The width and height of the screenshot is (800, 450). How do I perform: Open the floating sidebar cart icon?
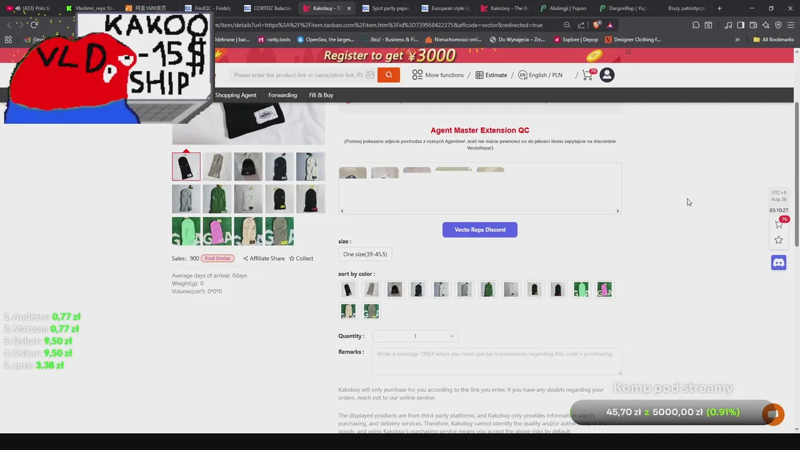[x=779, y=224]
